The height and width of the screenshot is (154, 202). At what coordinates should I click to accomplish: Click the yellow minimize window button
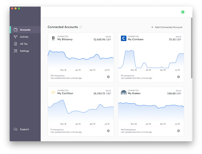pos(16,8)
